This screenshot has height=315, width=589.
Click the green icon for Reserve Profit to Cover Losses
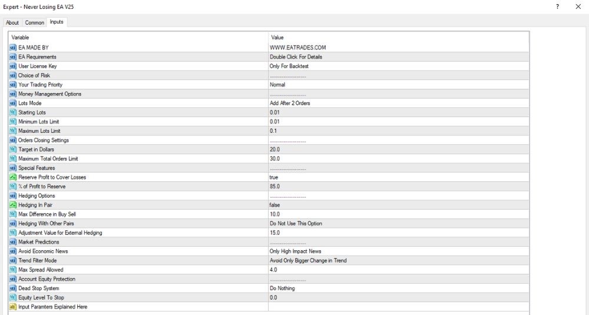tap(13, 177)
